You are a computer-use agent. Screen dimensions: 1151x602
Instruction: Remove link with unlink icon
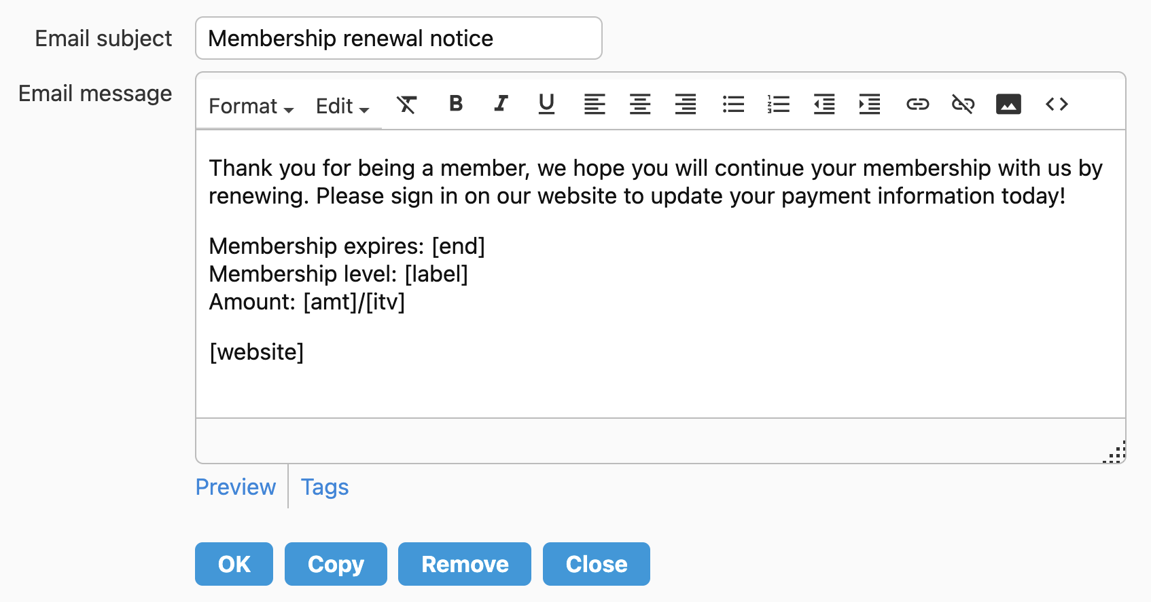963,105
